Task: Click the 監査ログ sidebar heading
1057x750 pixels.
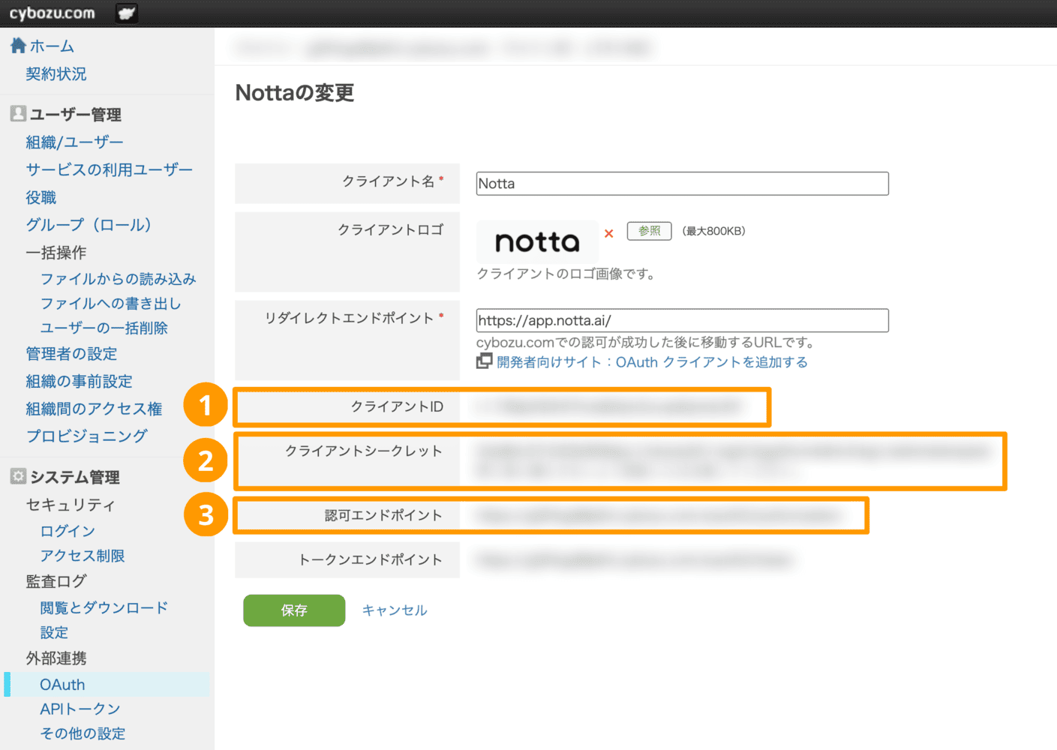Action: [x=56, y=581]
